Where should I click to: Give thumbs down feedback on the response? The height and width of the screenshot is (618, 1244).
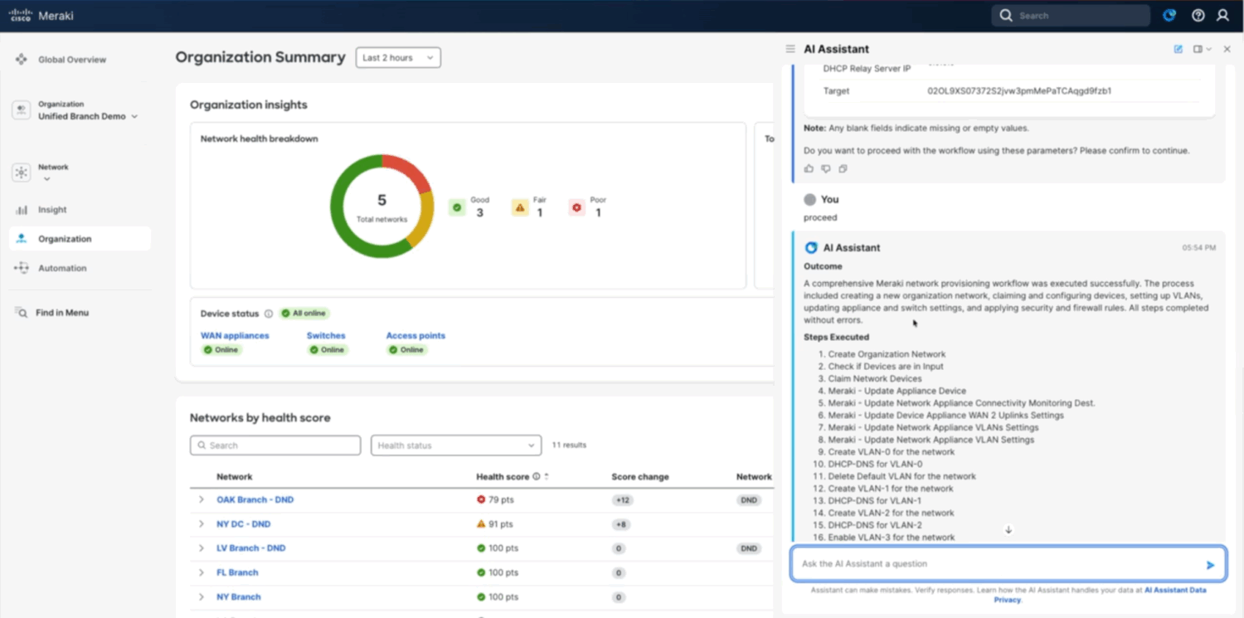[x=825, y=168]
